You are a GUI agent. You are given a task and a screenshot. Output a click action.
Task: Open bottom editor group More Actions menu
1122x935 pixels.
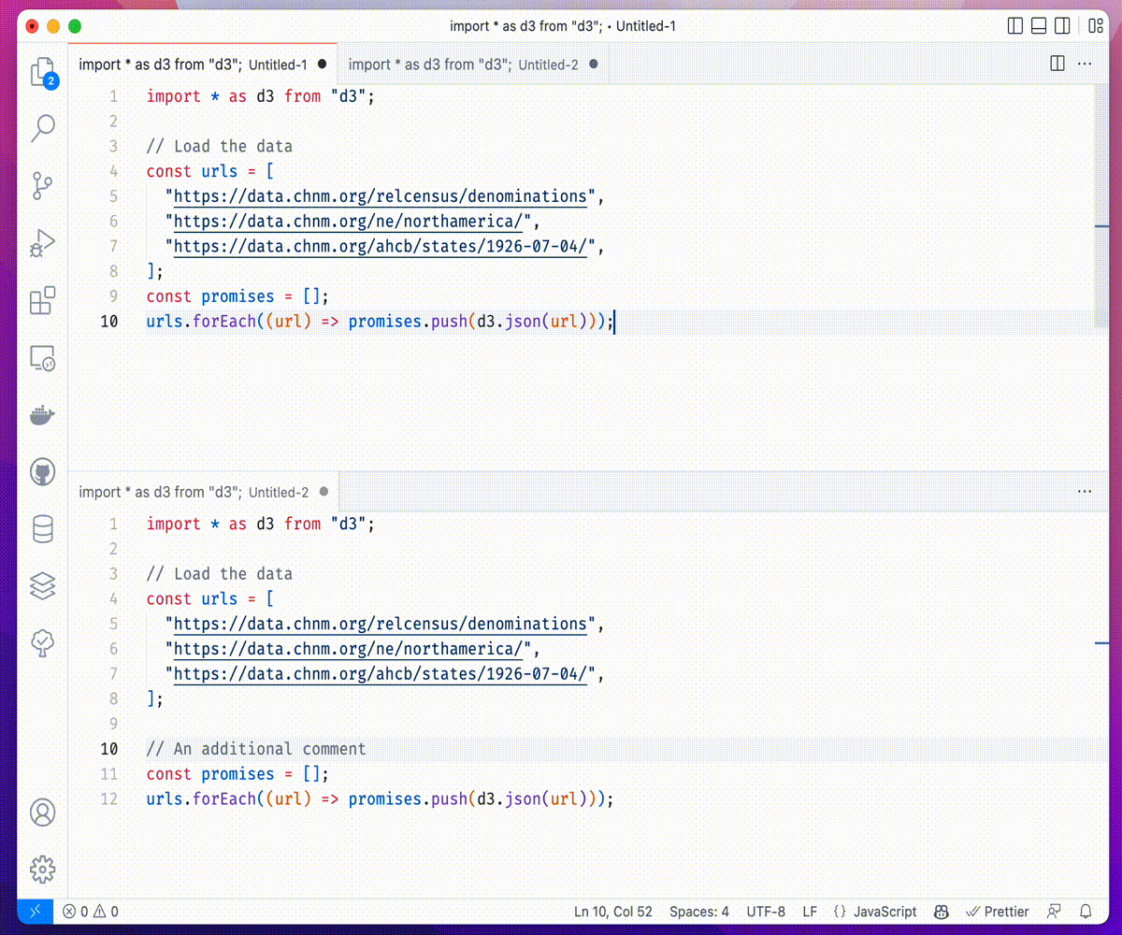[x=1085, y=491]
